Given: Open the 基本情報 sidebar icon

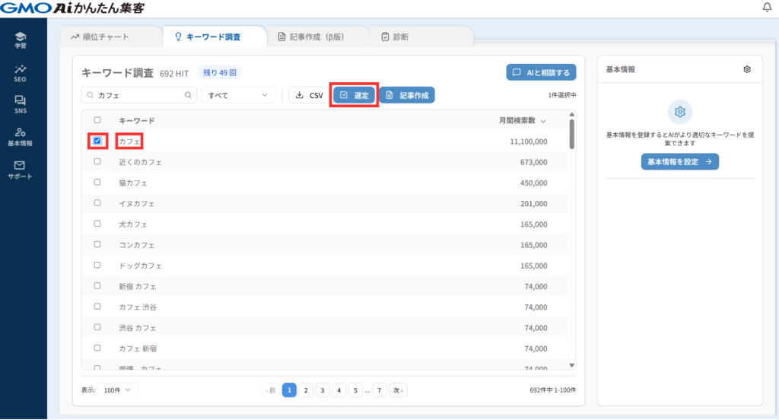Looking at the screenshot, I should [x=20, y=136].
